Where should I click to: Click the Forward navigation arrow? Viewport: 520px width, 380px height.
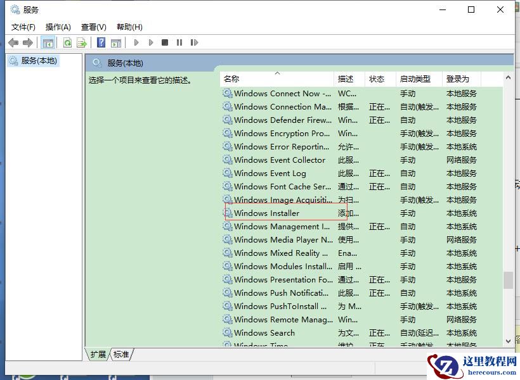27,42
